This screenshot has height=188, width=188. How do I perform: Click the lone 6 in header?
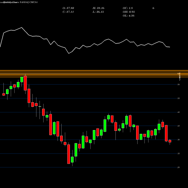pos(153,8)
